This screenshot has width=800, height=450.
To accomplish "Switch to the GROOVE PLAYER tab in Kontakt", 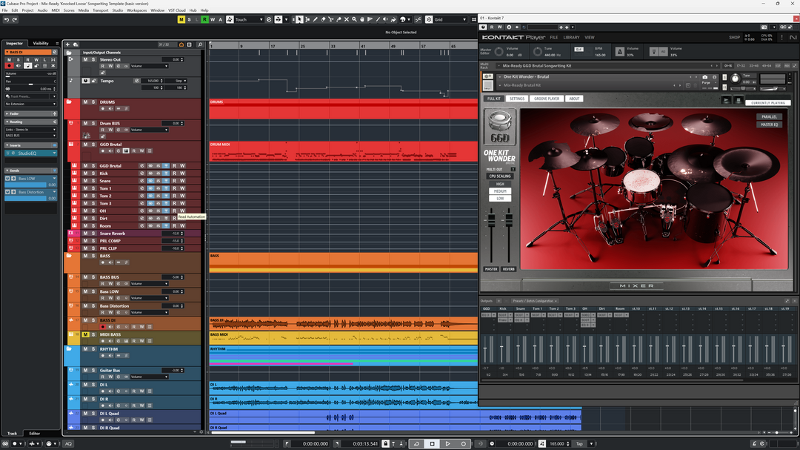I will 547,98.
